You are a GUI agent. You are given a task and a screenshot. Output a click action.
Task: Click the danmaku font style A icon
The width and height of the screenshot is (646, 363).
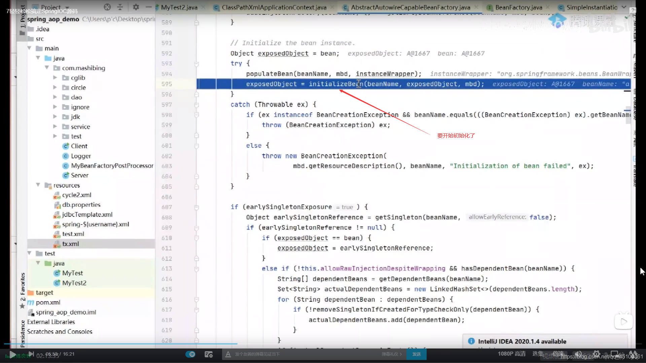click(x=228, y=354)
